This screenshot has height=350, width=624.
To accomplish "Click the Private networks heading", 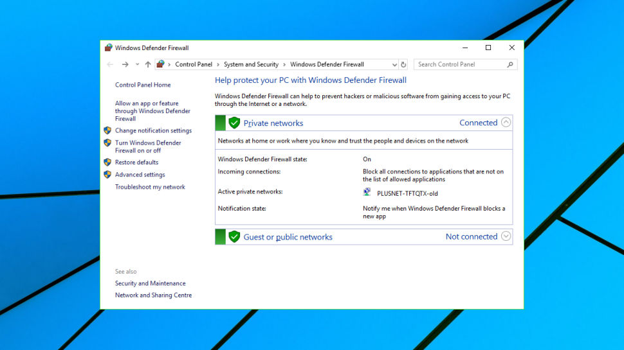I will 273,123.
